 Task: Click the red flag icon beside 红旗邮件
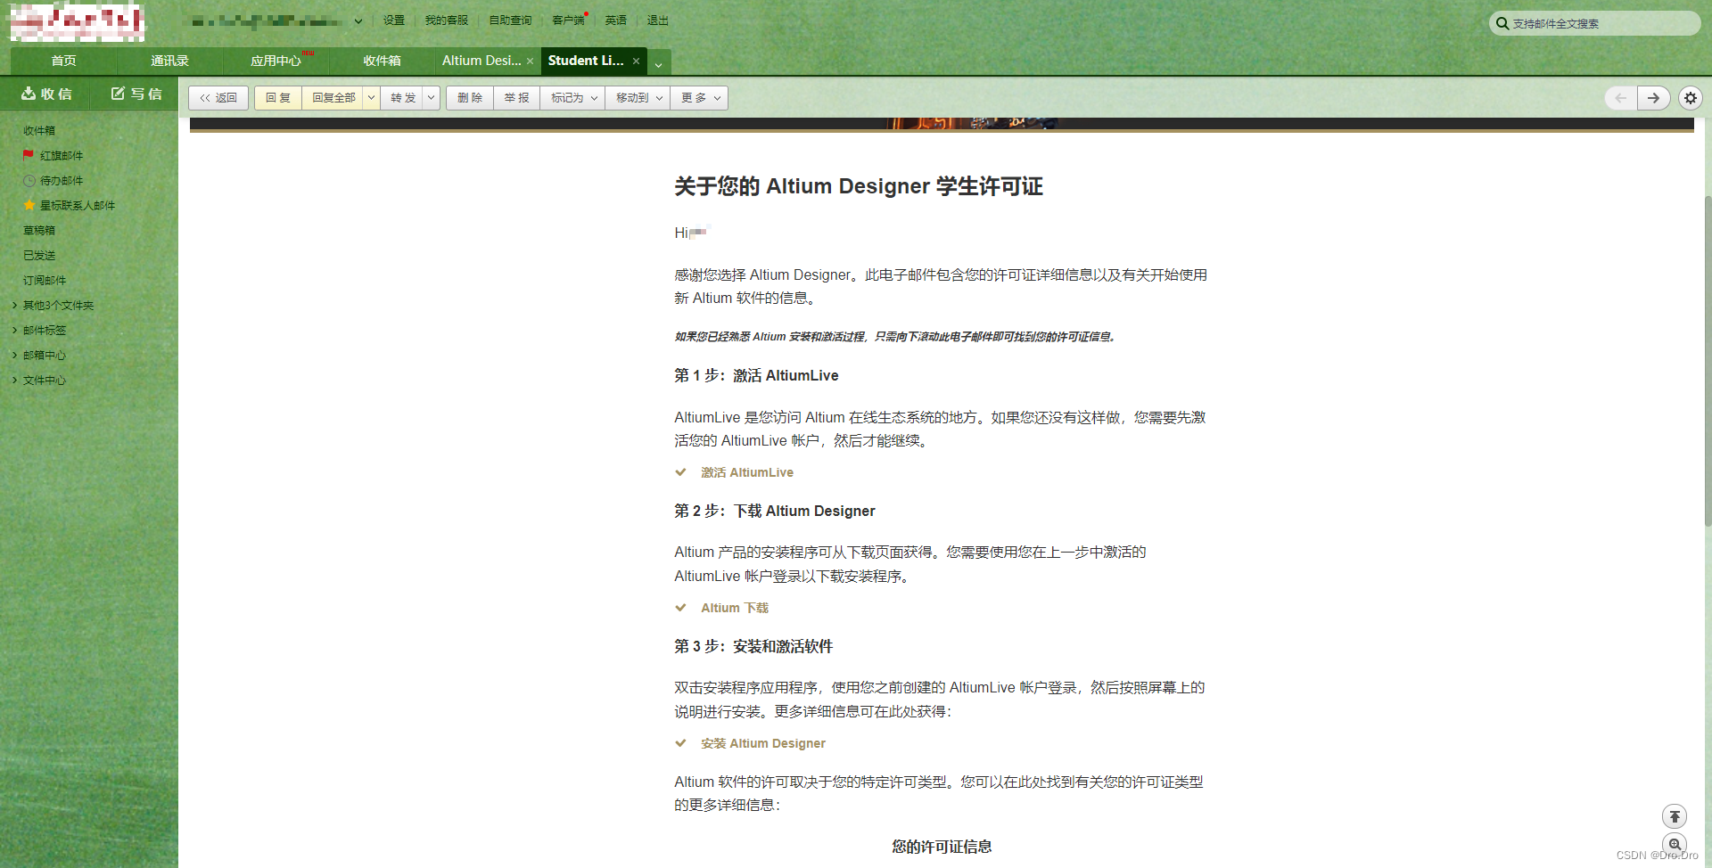coord(28,155)
